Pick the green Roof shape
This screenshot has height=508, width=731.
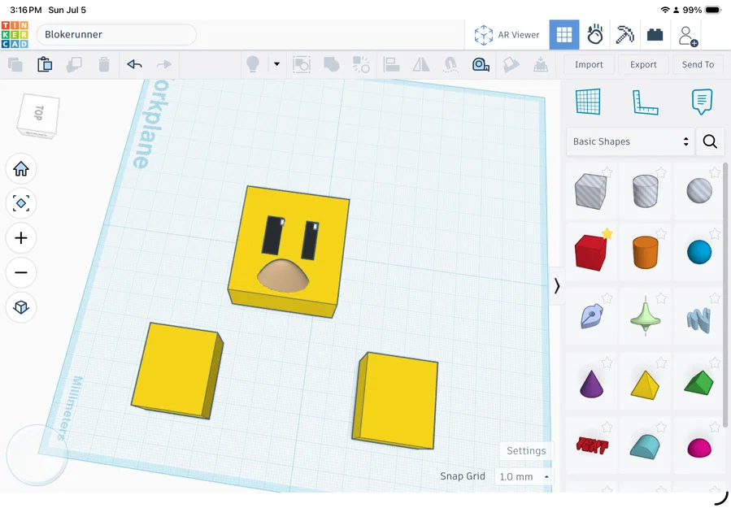coord(699,383)
